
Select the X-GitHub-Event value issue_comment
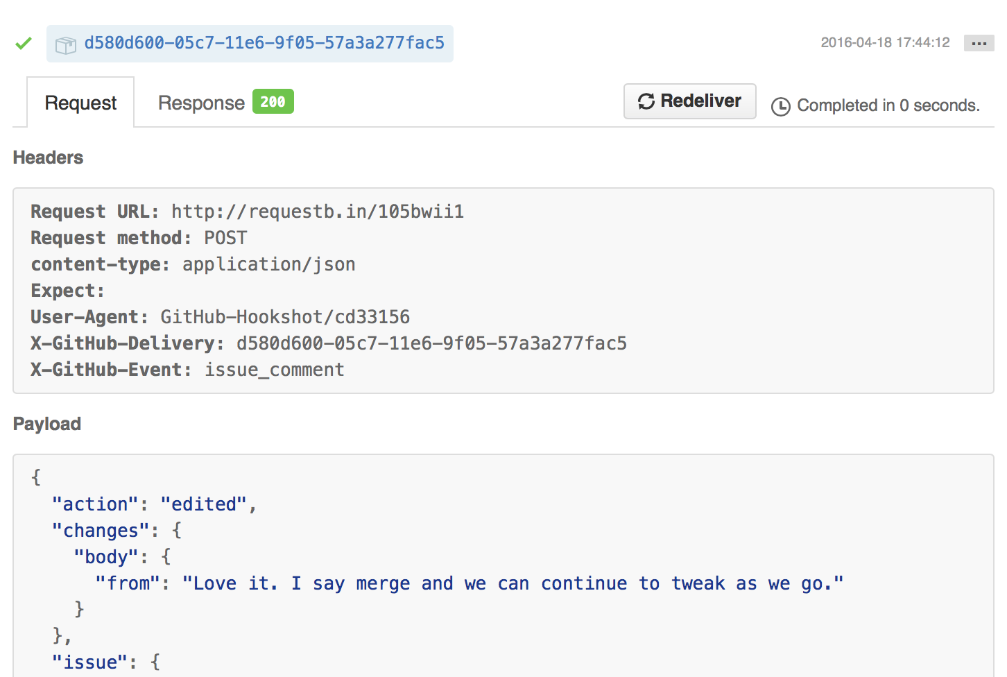[x=274, y=370]
